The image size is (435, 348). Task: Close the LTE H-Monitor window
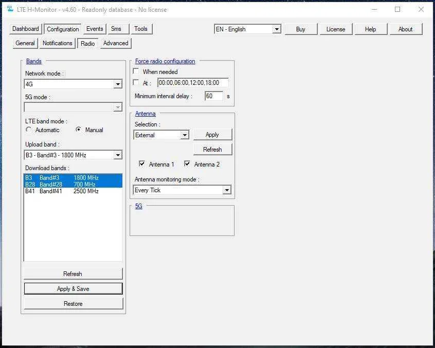coord(421,9)
